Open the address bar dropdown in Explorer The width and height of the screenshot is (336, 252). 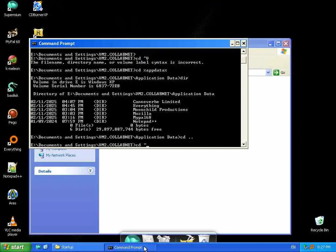coord(268,73)
